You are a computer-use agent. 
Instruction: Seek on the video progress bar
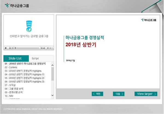(x=27, y=48)
